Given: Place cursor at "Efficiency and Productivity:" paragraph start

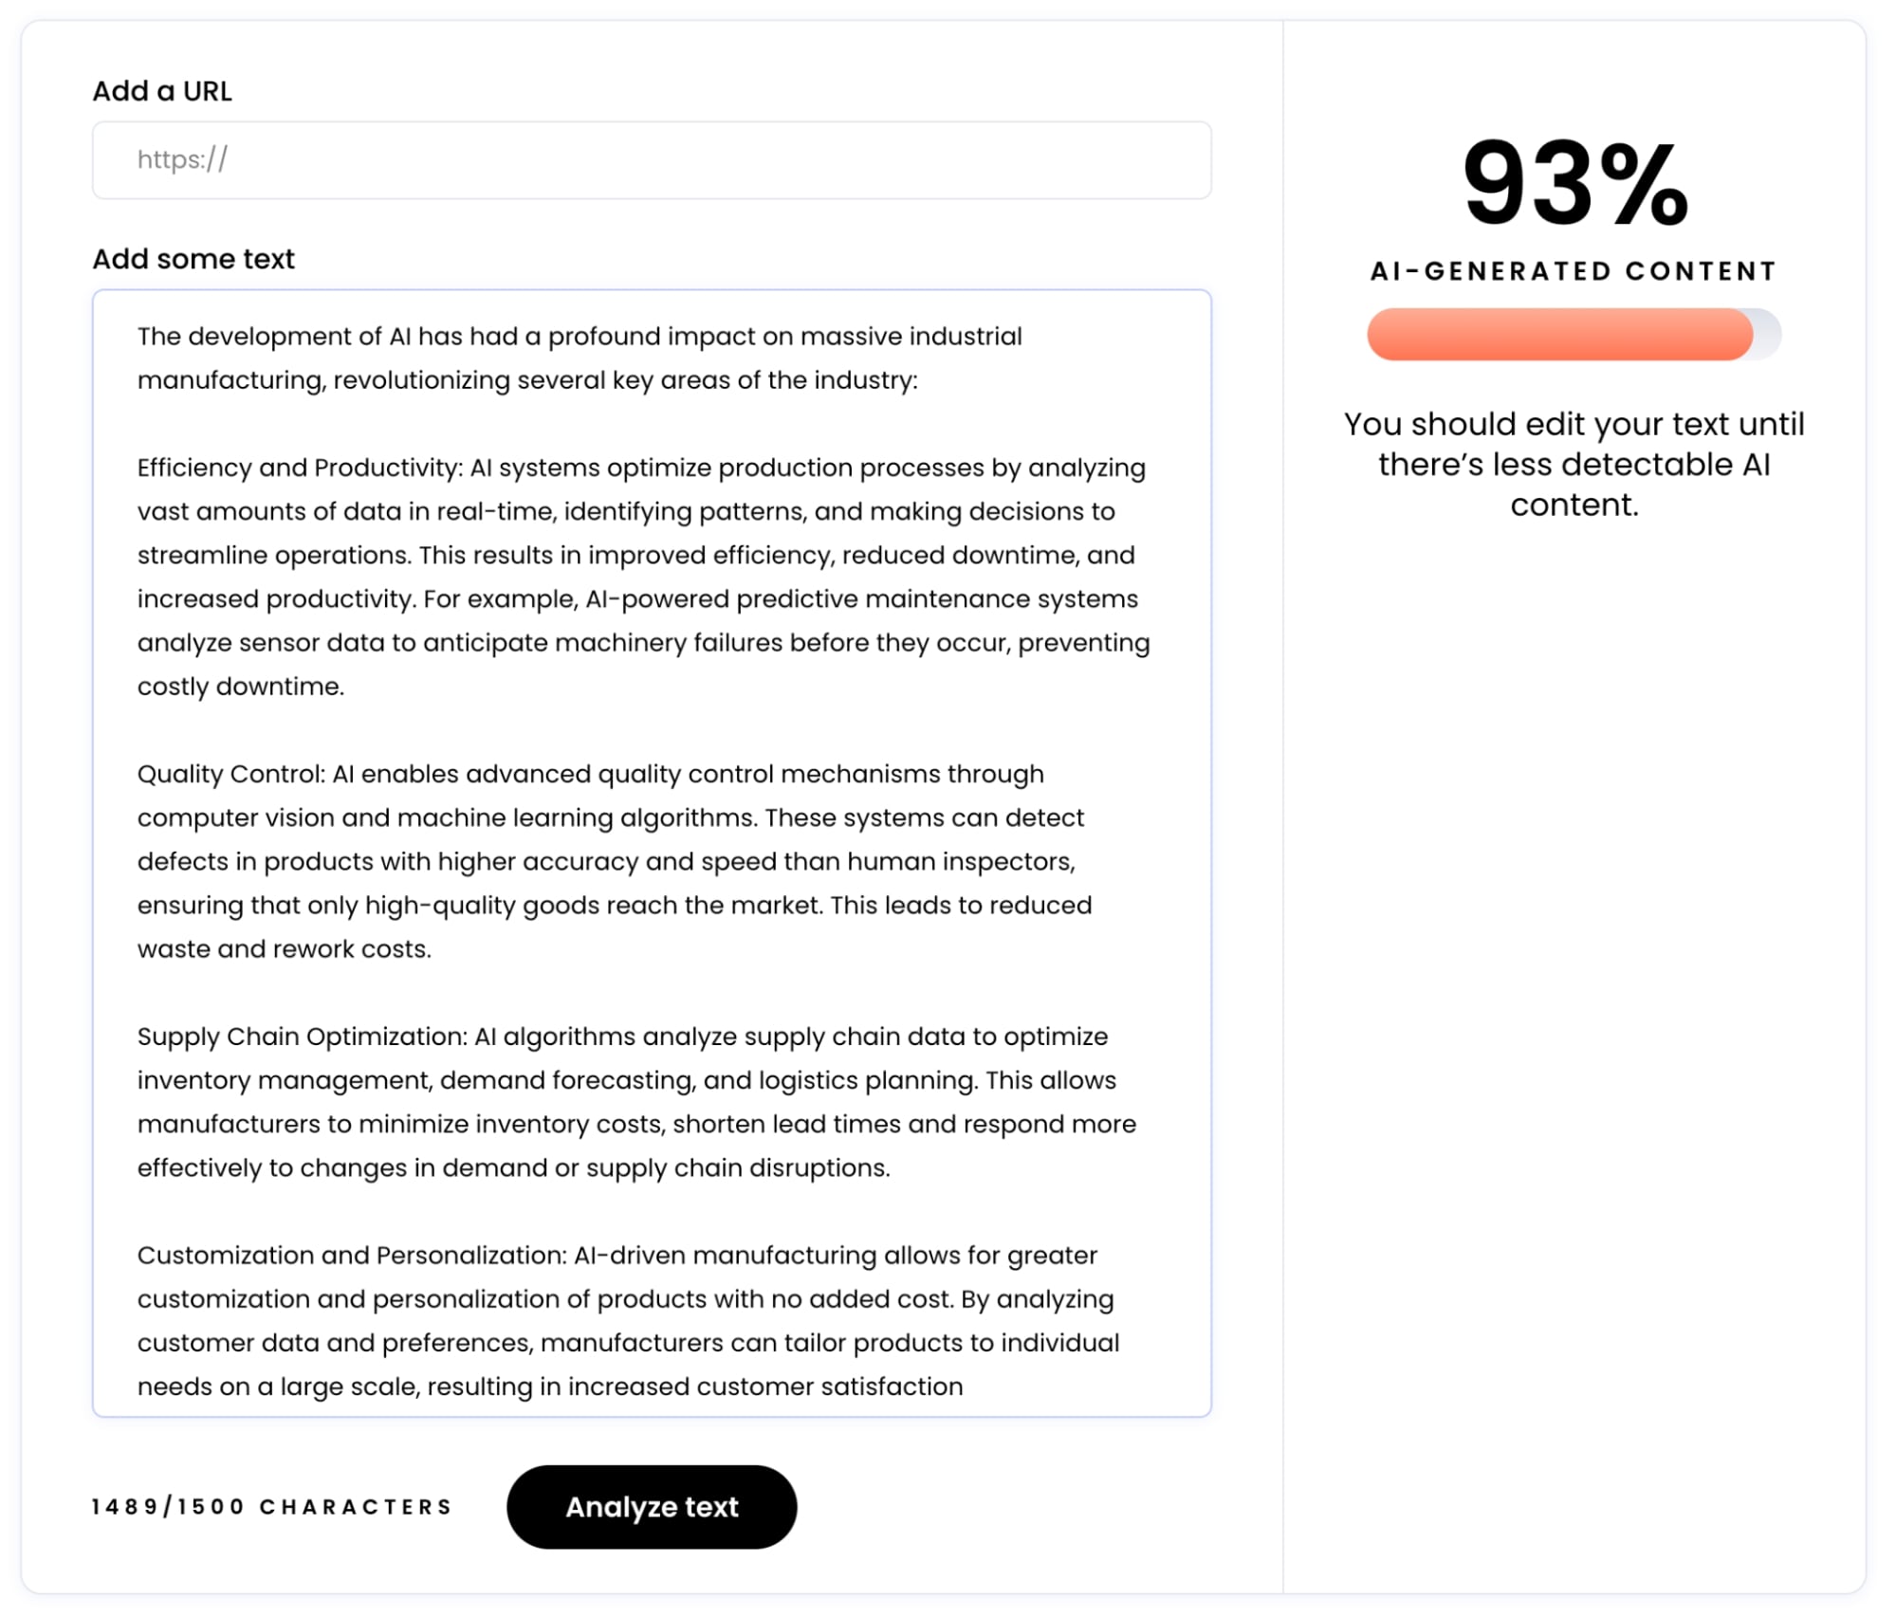Looking at the screenshot, I should pyautogui.click(x=139, y=468).
